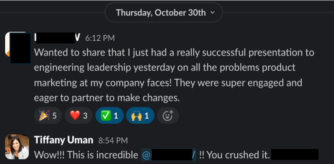
Task: Click the line starting "Wanted to share"
Action: [174, 53]
